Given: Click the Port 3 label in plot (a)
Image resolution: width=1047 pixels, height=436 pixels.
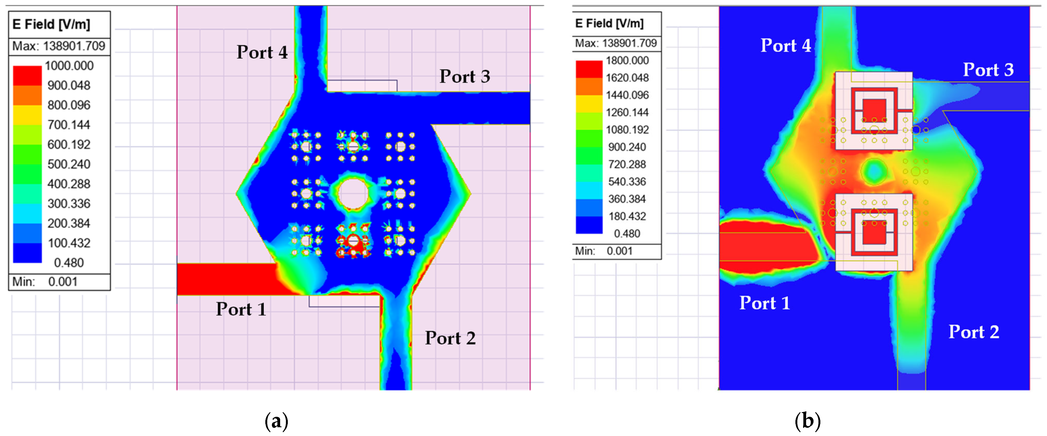Looking at the screenshot, I should click(x=465, y=77).
